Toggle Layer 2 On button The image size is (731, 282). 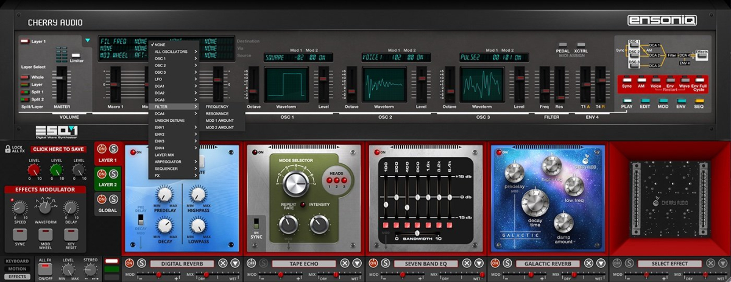tap(101, 173)
